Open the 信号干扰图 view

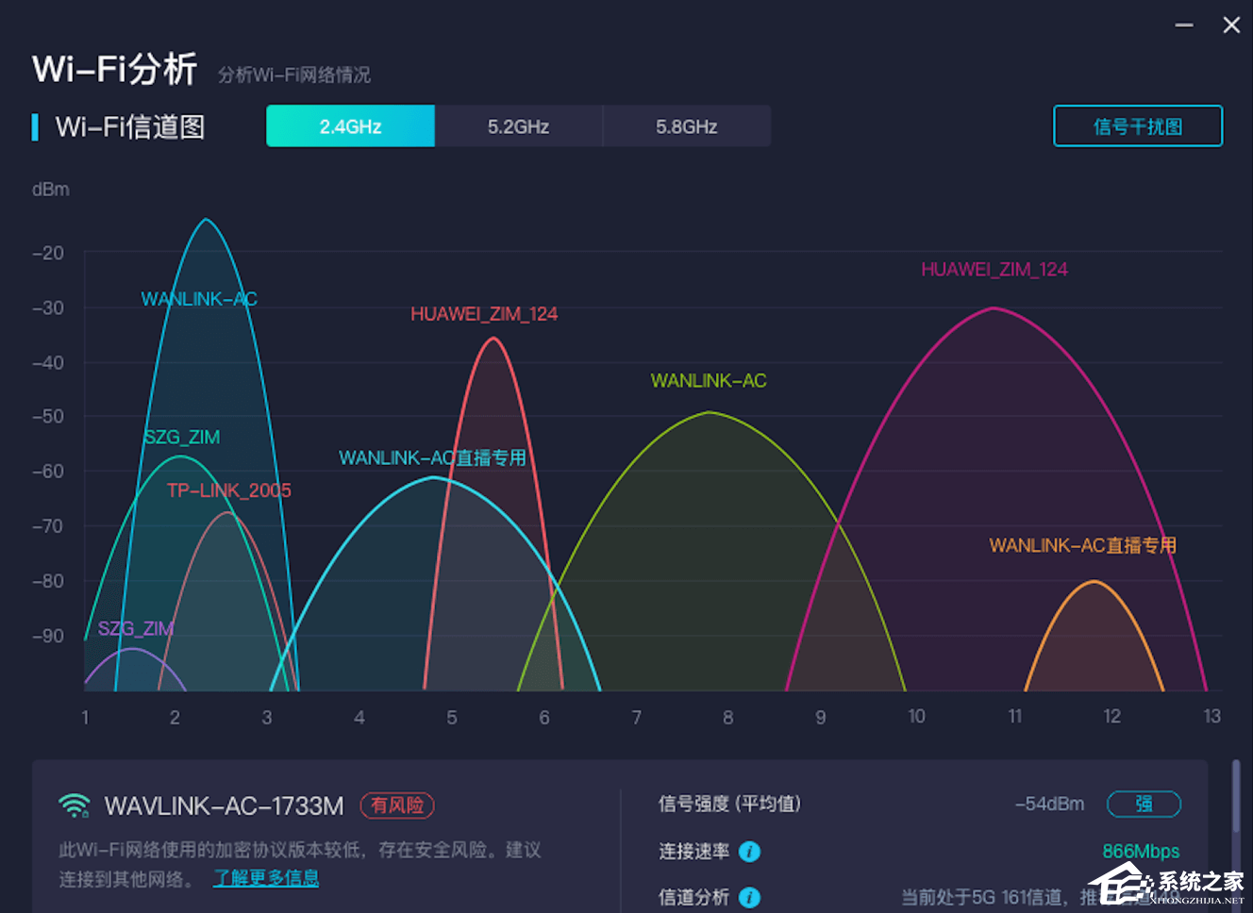(1138, 126)
